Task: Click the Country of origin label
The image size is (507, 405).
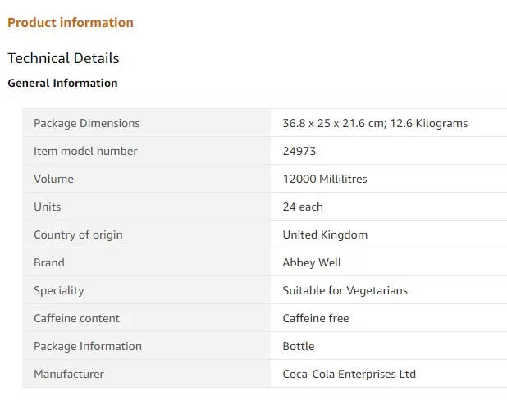Action: (x=78, y=234)
